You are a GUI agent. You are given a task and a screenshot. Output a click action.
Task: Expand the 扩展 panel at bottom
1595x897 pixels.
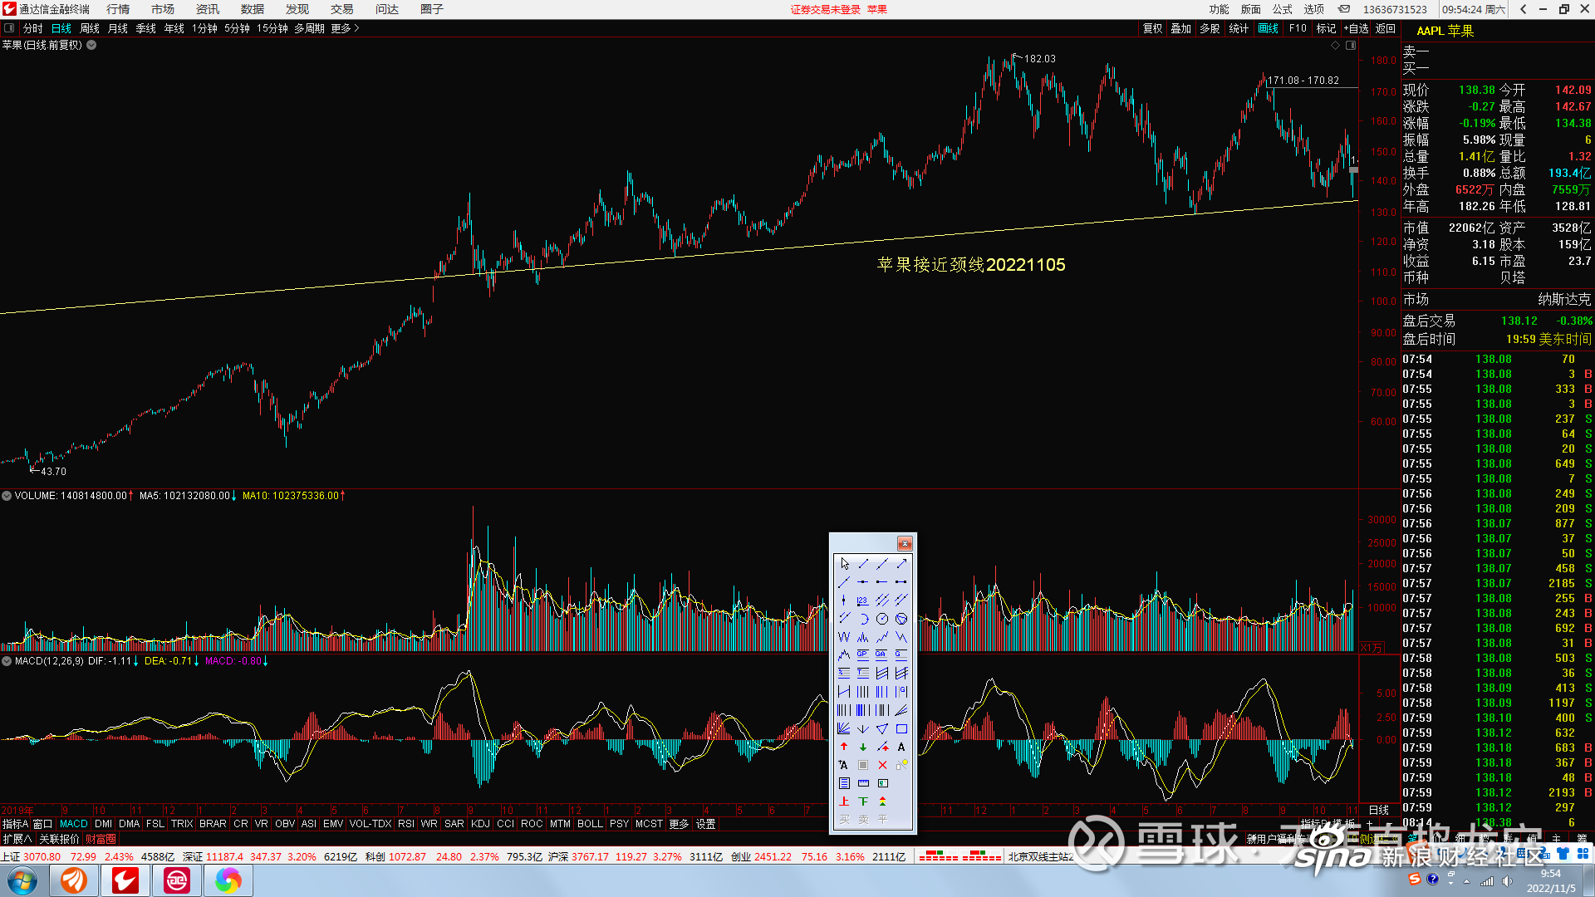17,839
